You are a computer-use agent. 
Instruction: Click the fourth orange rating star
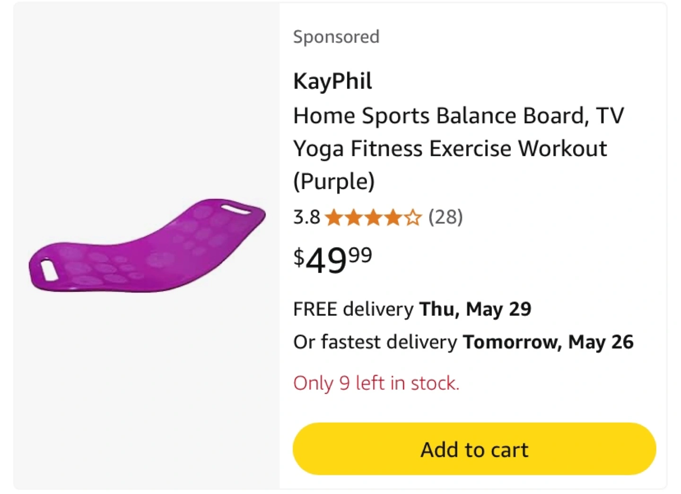pyautogui.click(x=393, y=218)
